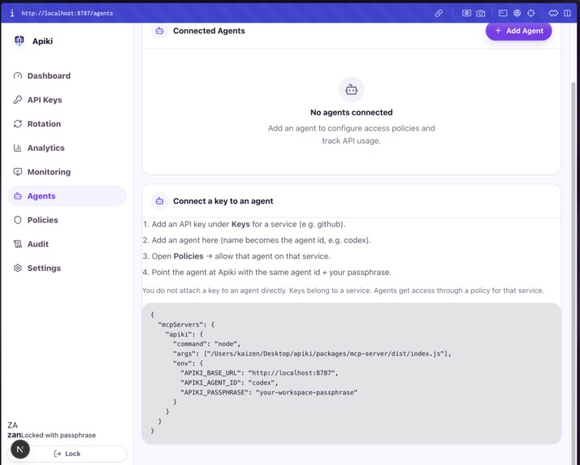The height and width of the screenshot is (465, 580).
Task: Open the extensions puzzle icon
Action: tap(553, 13)
